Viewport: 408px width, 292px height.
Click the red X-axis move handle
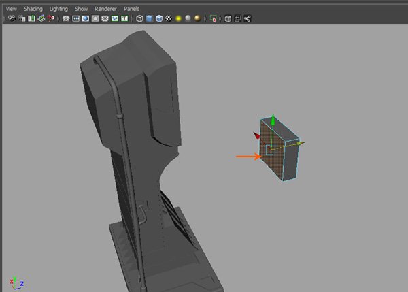pyautogui.click(x=256, y=135)
